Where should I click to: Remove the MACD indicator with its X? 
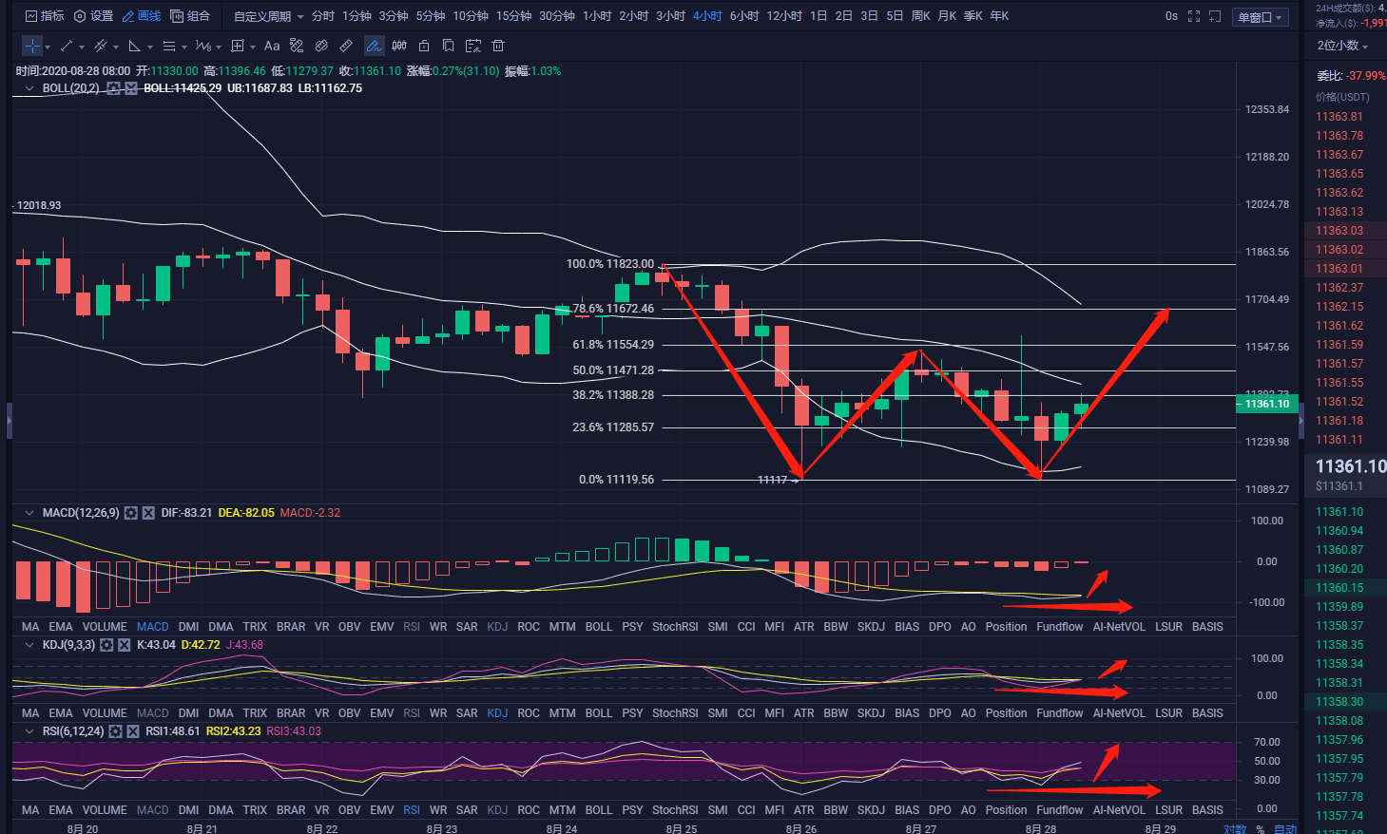coord(148,513)
